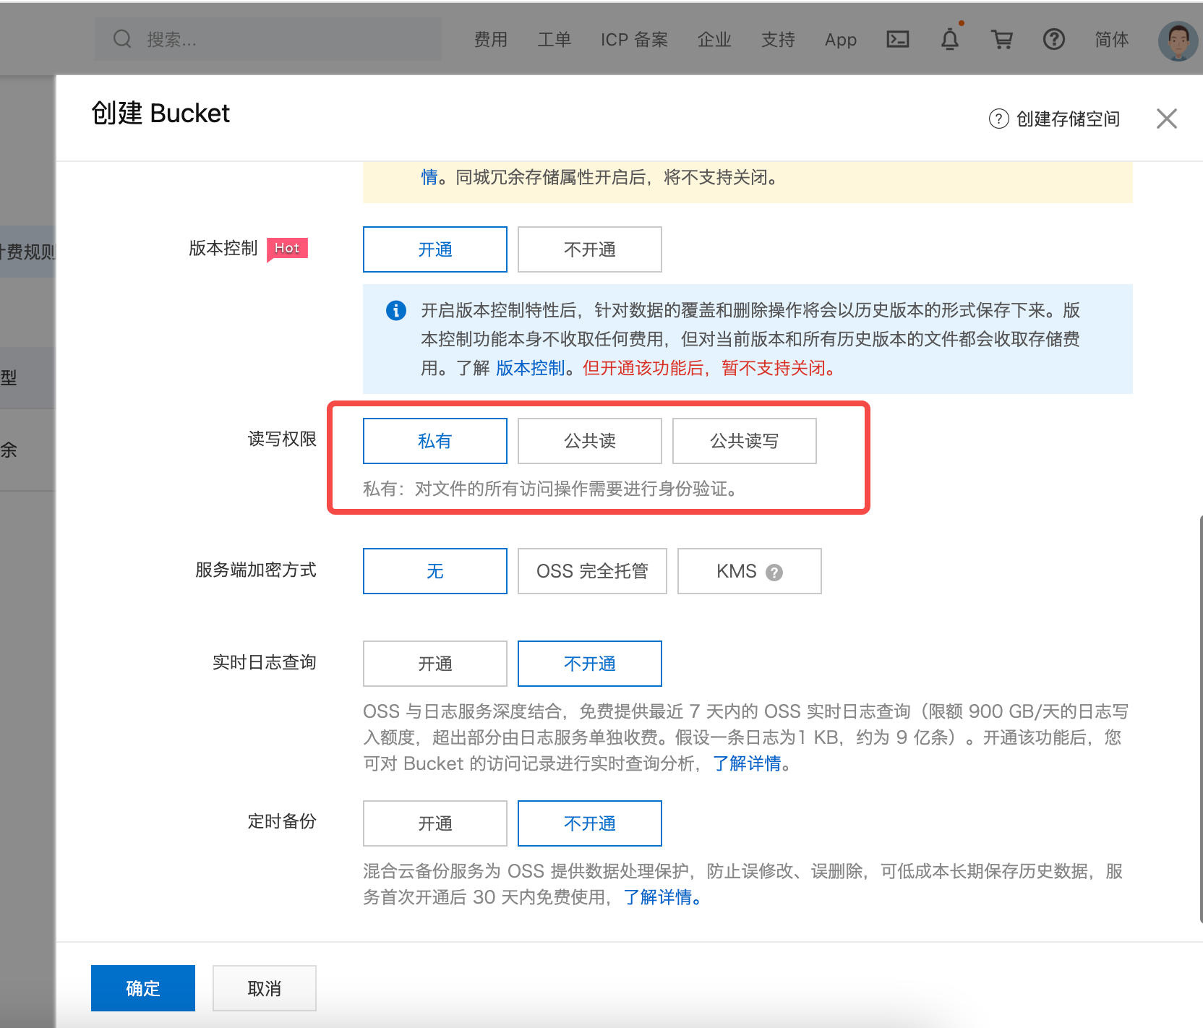Image resolution: width=1203 pixels, height=1028 pixels.
Task: Click the 创建存储空间 help icon
Action: click(998, 119)
